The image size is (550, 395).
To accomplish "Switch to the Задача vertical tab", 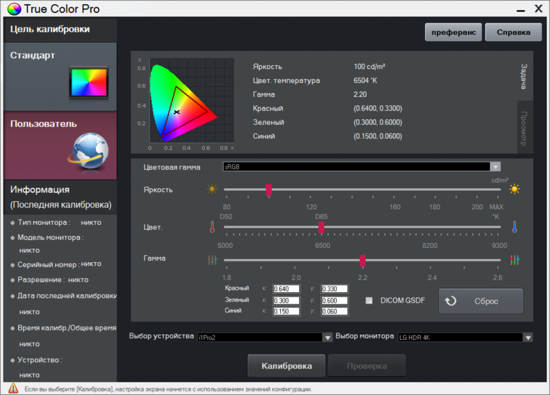I will click(525, 76).
